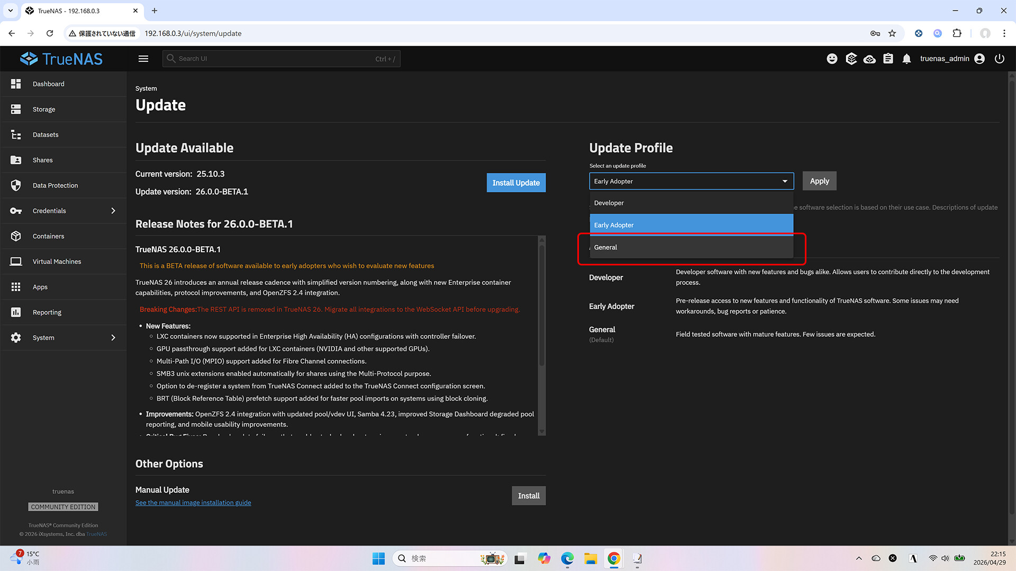Viewport: 1016px width, 571px height.
Task: Bookmark this page with star icon
Action: (x=892, y=33)
